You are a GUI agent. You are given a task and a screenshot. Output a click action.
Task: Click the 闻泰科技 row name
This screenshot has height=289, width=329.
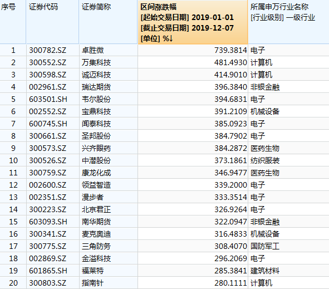pos(96,124)
